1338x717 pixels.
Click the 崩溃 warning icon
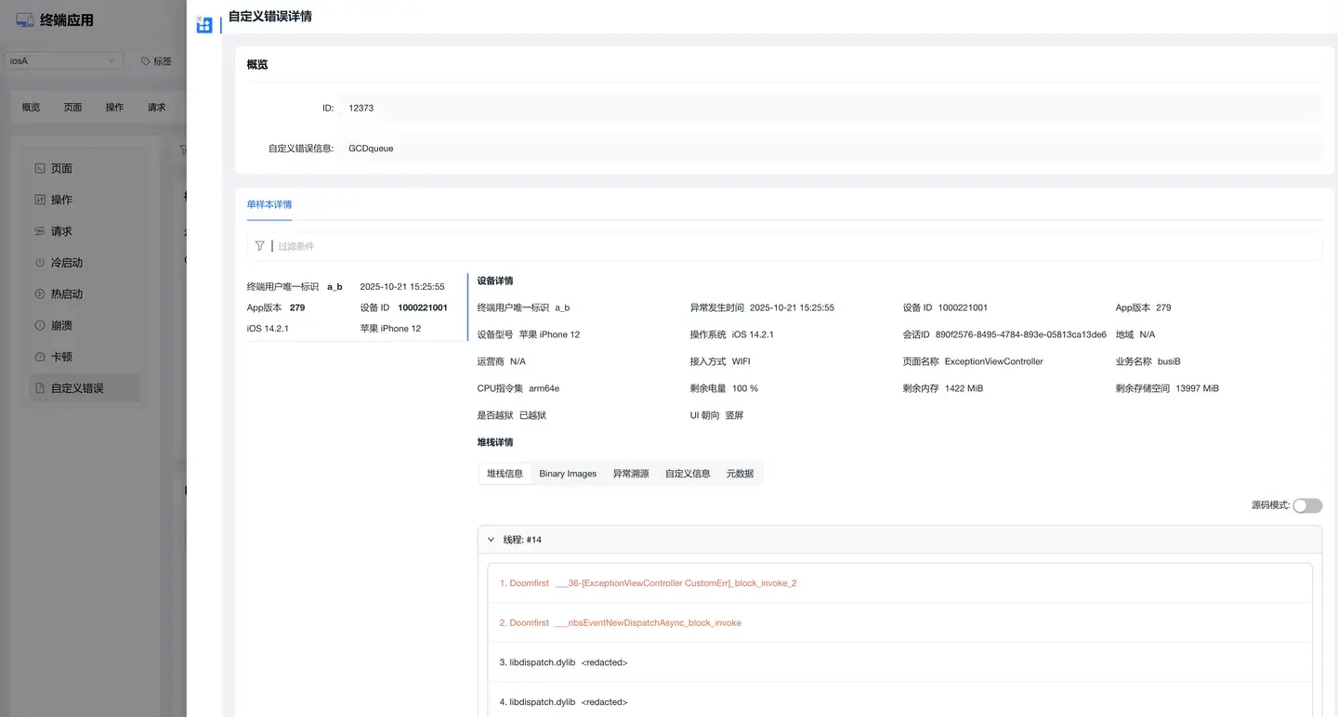[x=40, y=326]
